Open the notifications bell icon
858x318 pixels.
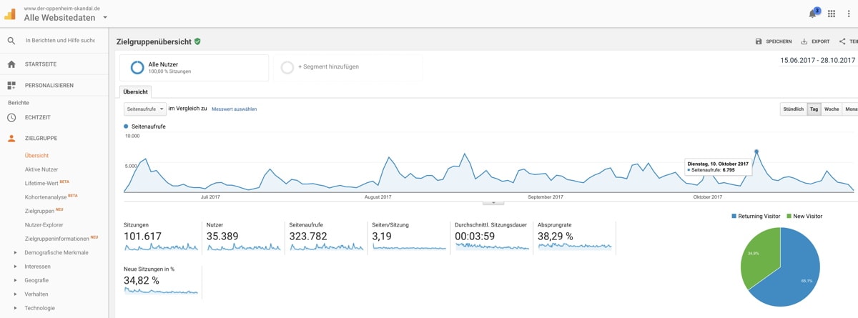click(813, 14)
